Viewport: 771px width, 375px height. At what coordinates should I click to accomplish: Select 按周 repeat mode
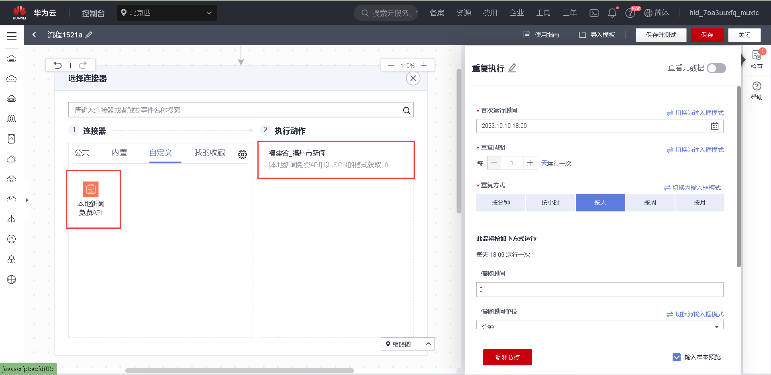[650, 203]
